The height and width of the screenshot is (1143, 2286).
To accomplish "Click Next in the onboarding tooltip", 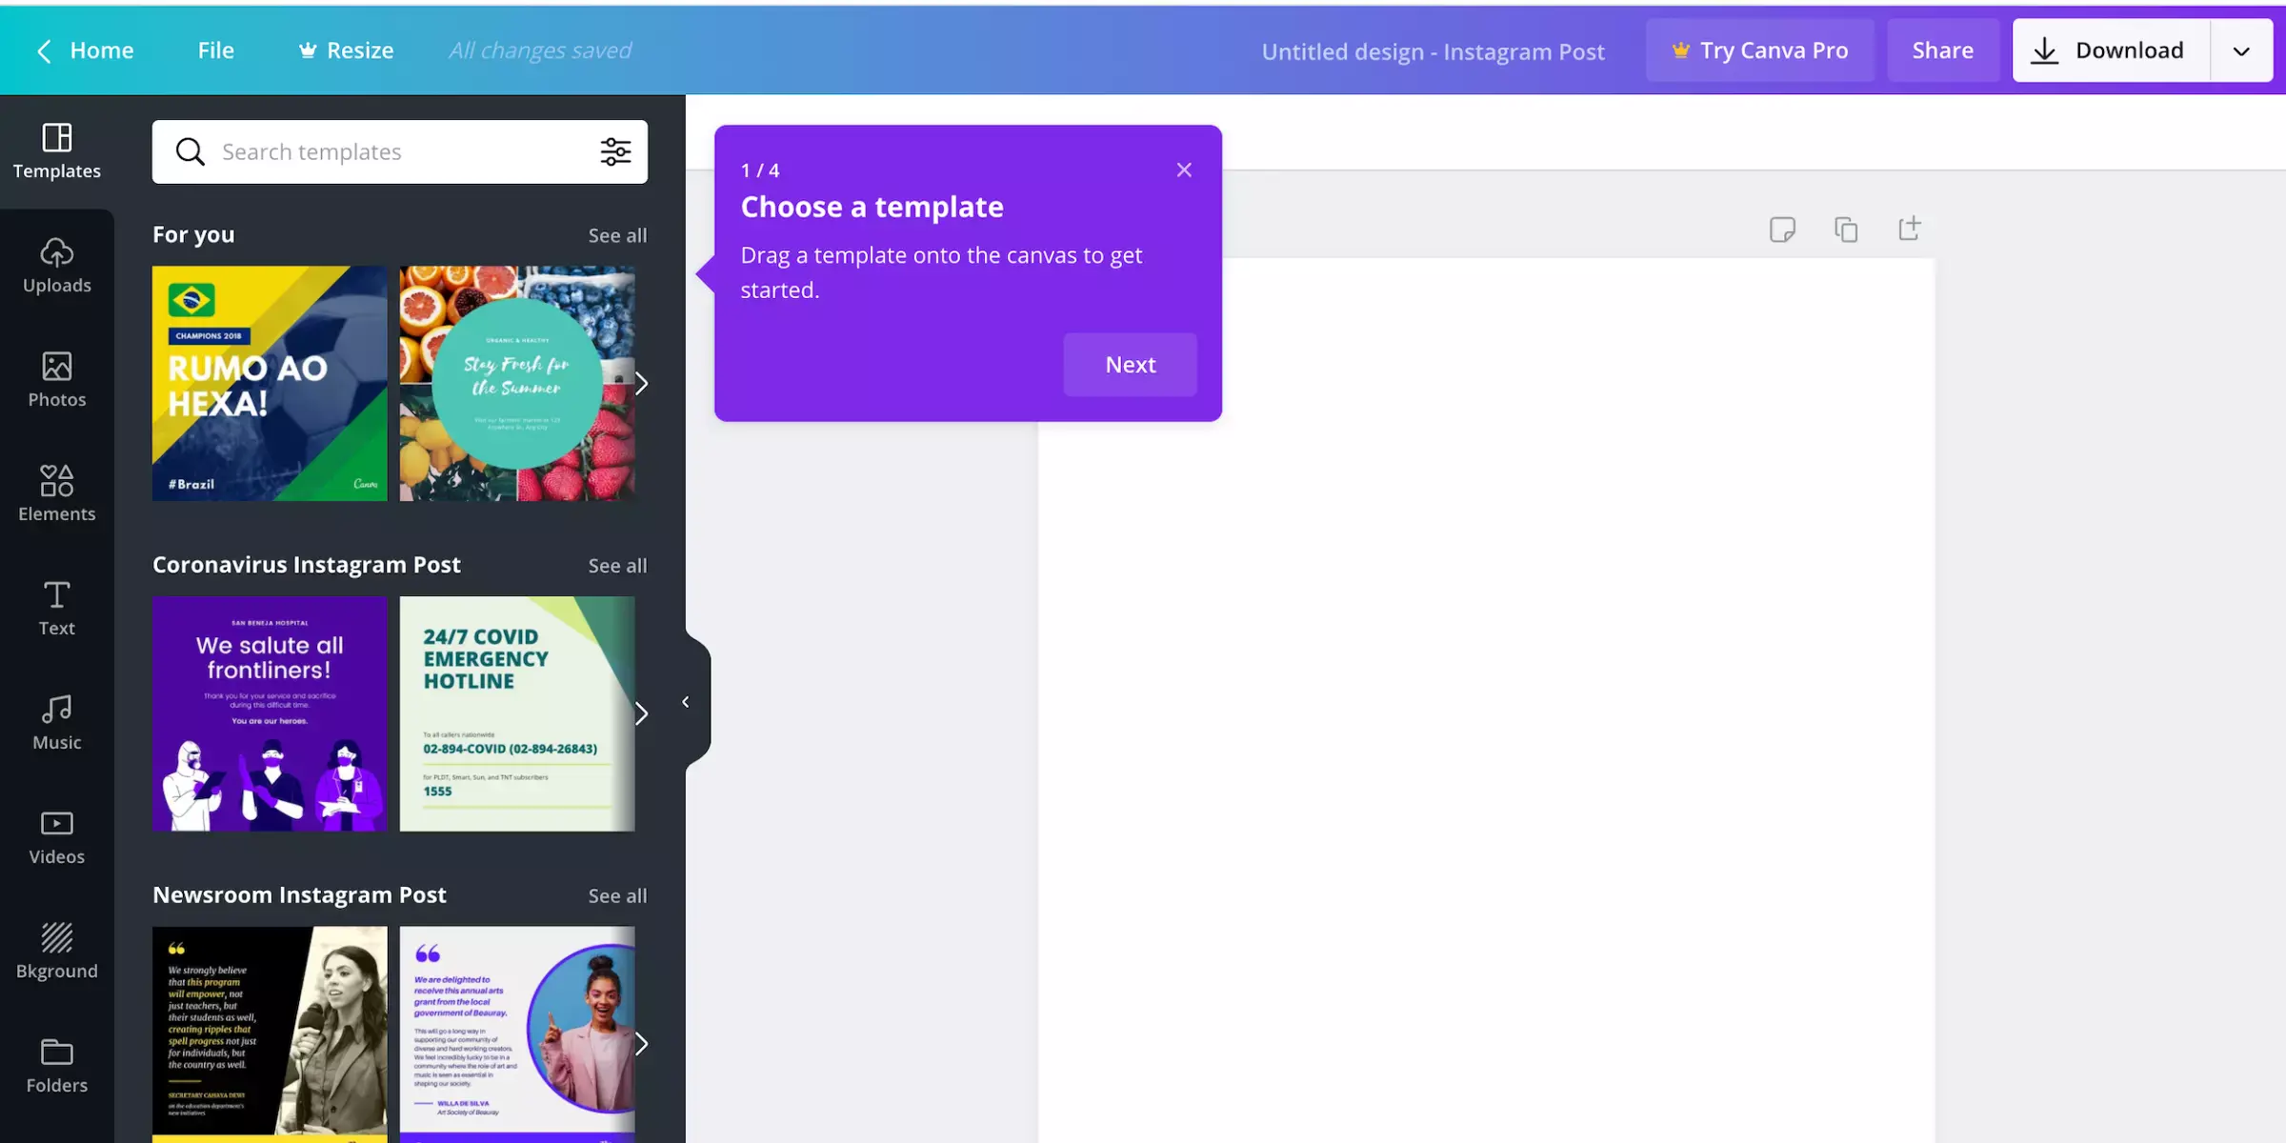I will (x=1130, y=365).
